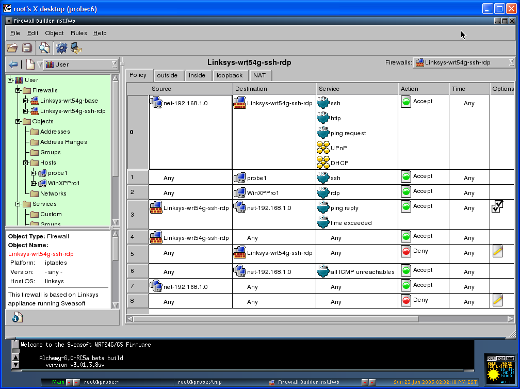This screenshot has height=389, width=520.
Task: Click the red Deny icon in rule 8
Action: pos(406,300)
